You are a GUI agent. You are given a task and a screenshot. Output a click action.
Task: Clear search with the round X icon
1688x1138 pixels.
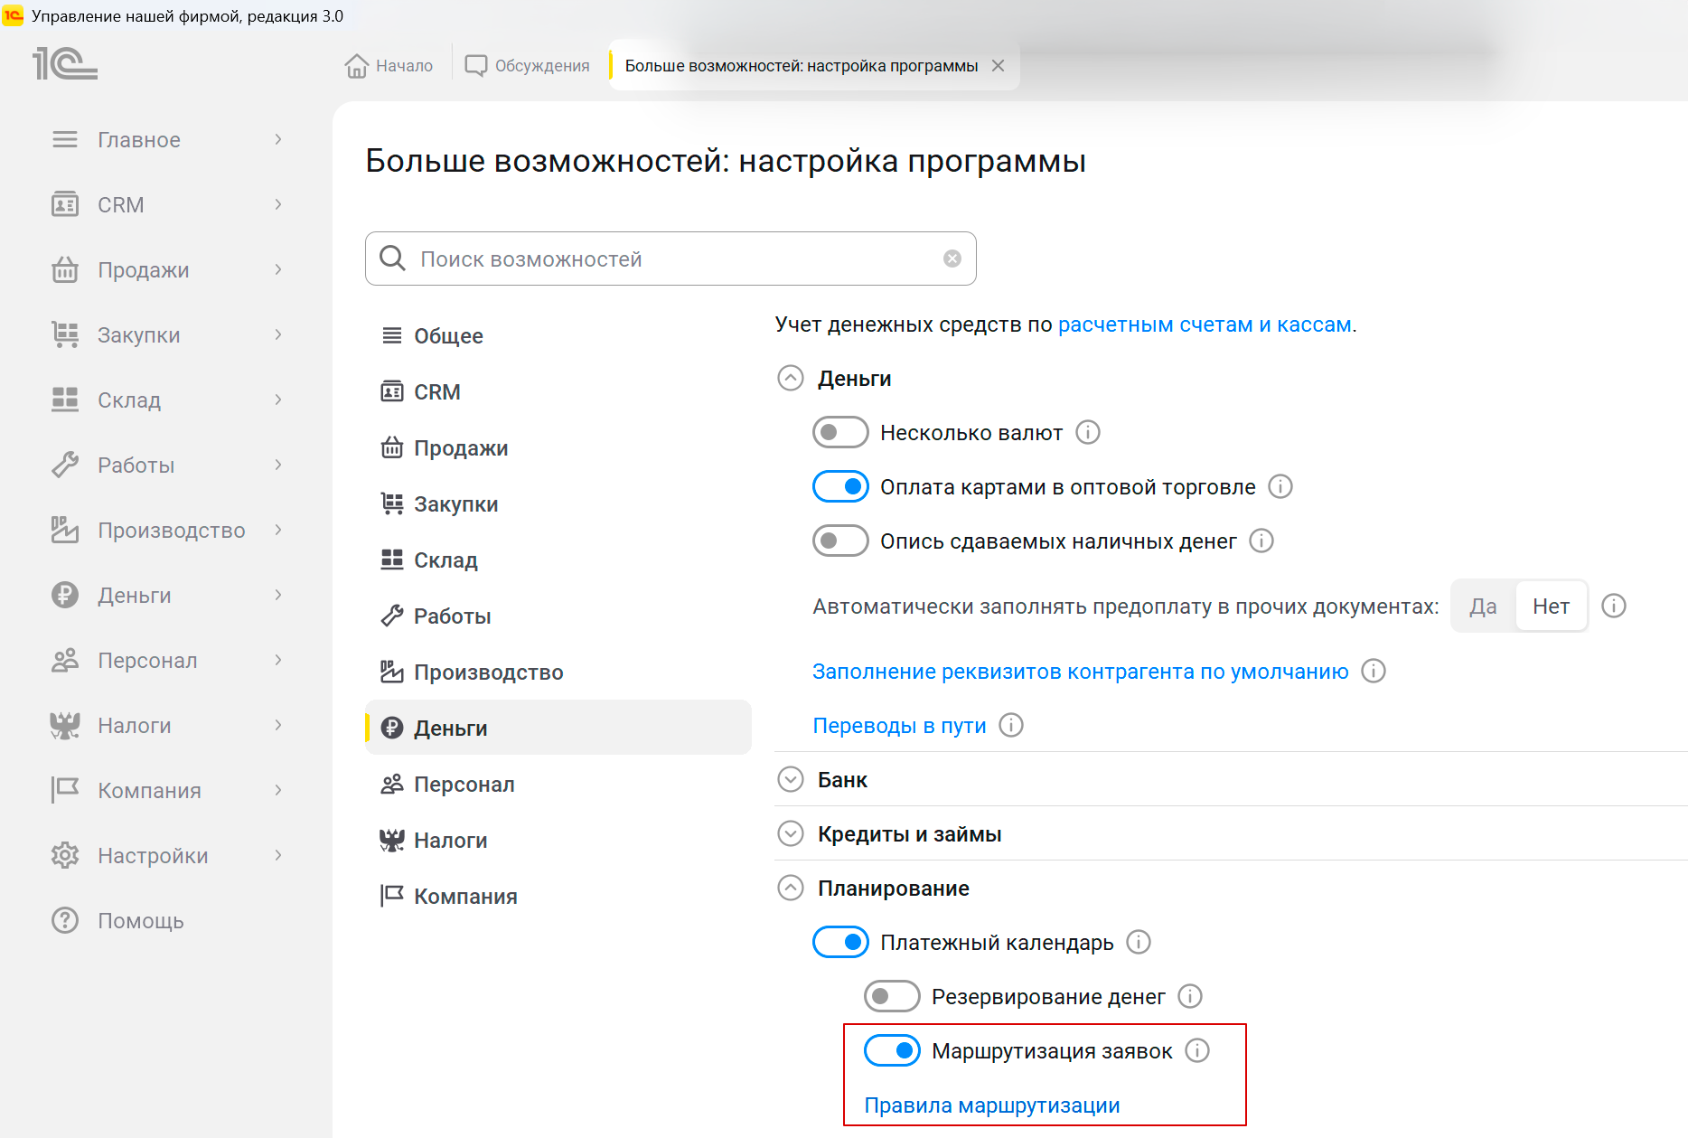pyautogui.click(x=952, y=259)
